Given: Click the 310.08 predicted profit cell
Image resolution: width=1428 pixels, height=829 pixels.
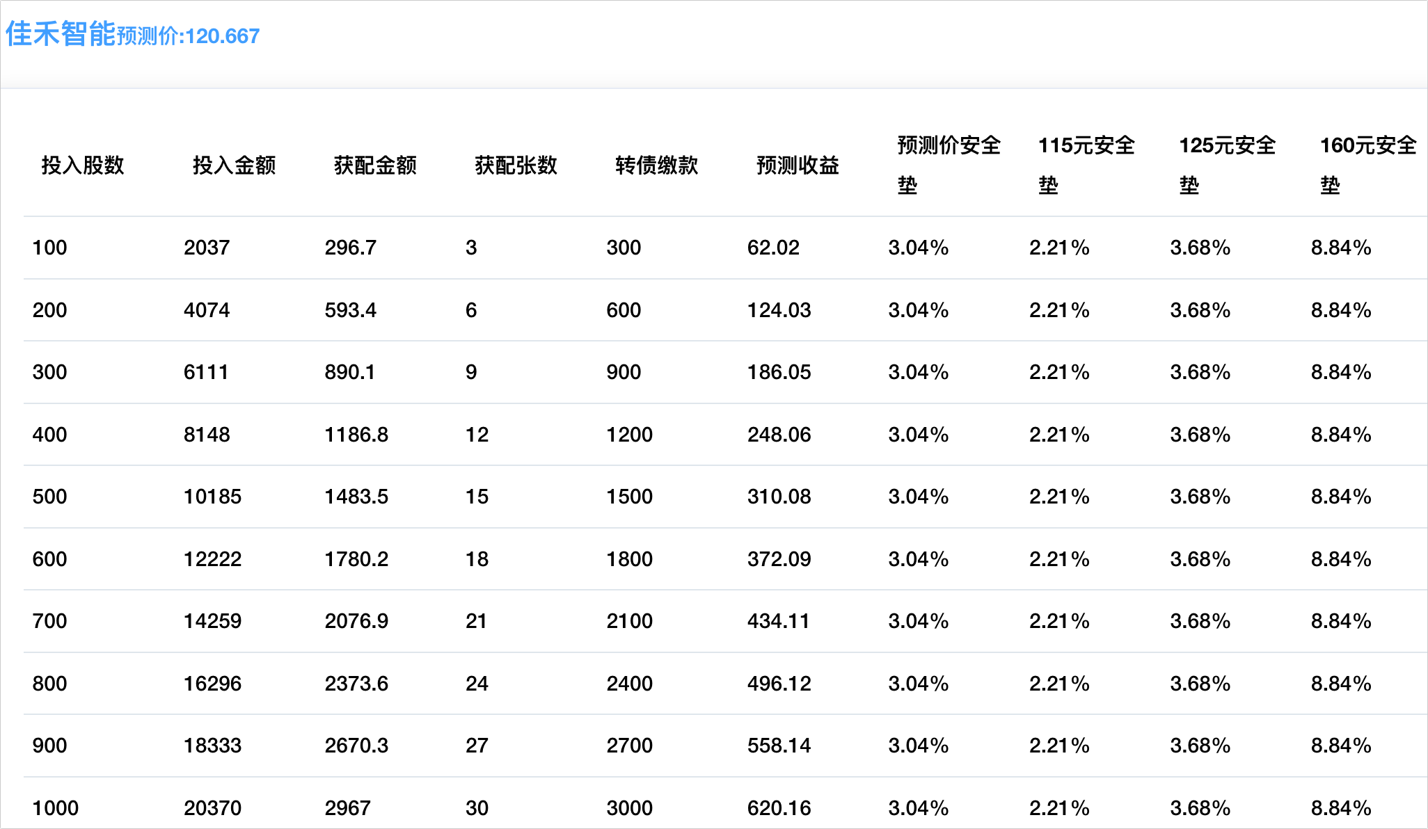Looking at the screenshot, I should (779, 497).
